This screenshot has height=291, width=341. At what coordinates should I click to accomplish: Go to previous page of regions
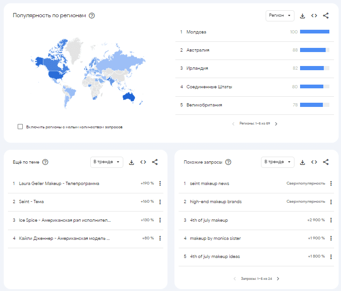coord(234,124)
